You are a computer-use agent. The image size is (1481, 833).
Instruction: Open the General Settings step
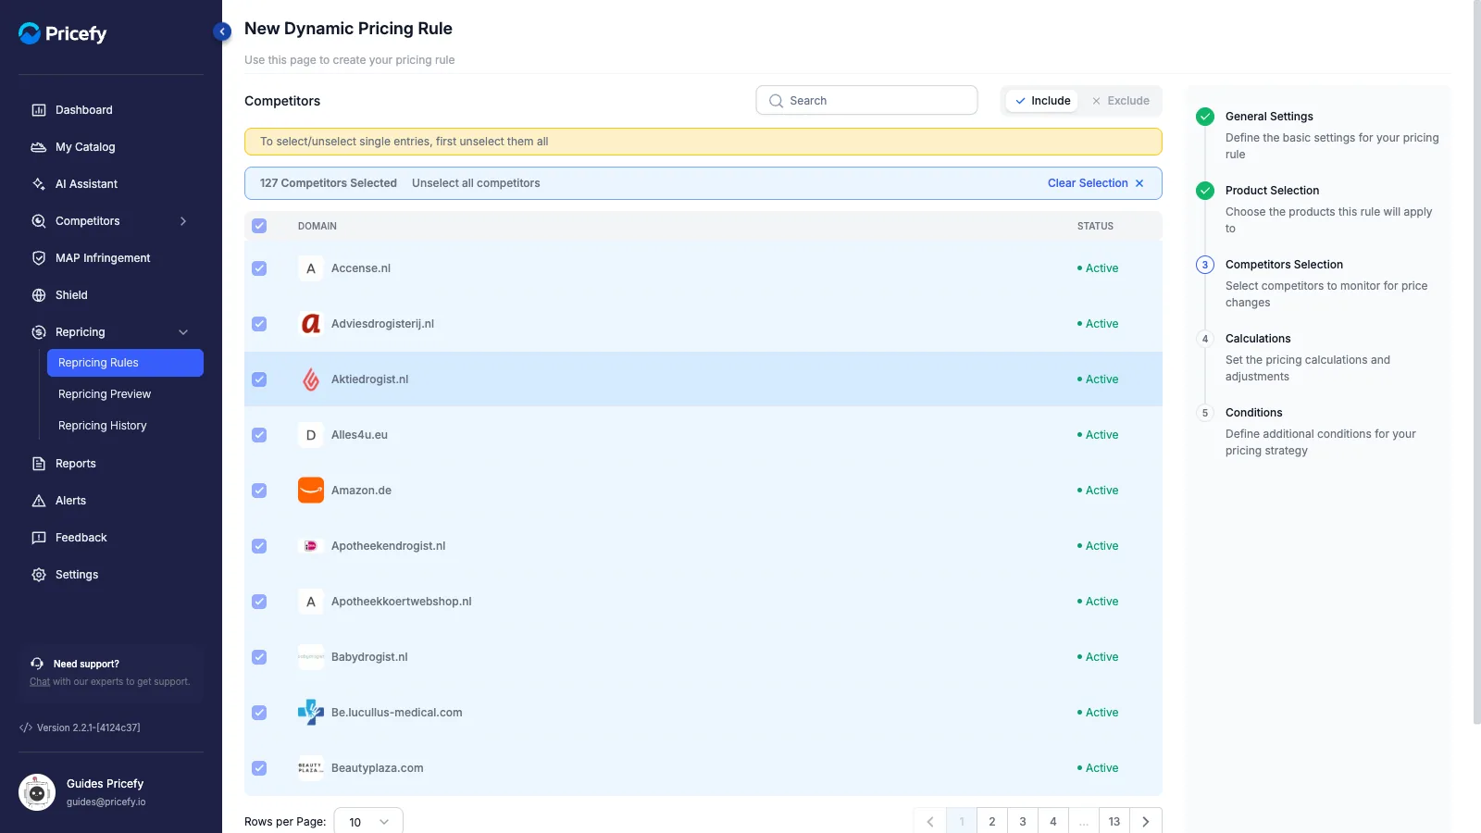[x=1269, y=117]
